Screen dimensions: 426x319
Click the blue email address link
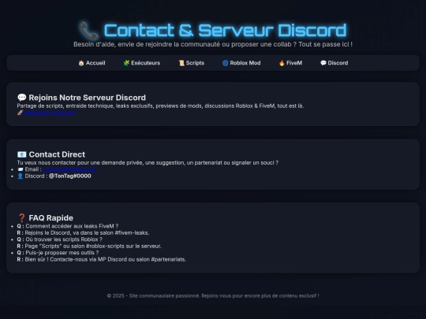point(69,169)
